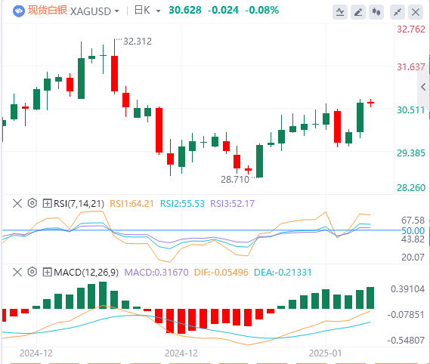Select the drawing pencil tool
This screenshot has width=430, height=364.
(x=358, y=12)
